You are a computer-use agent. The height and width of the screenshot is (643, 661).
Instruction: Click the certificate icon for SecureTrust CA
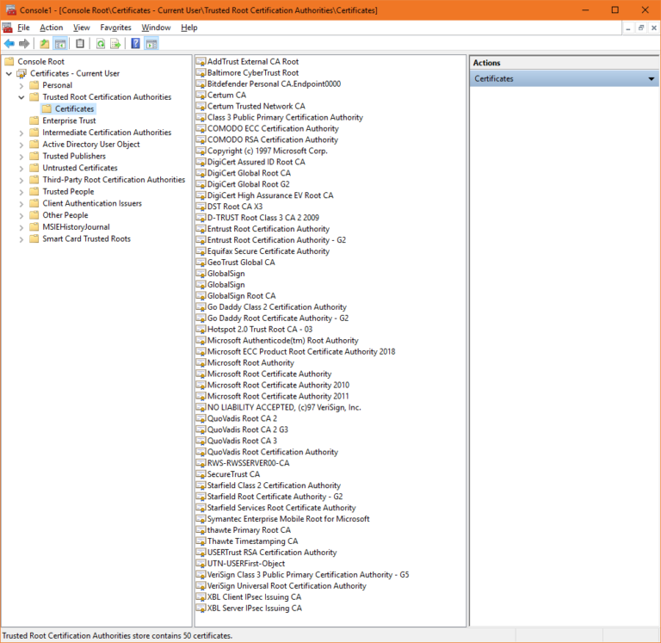click(201, 474)
